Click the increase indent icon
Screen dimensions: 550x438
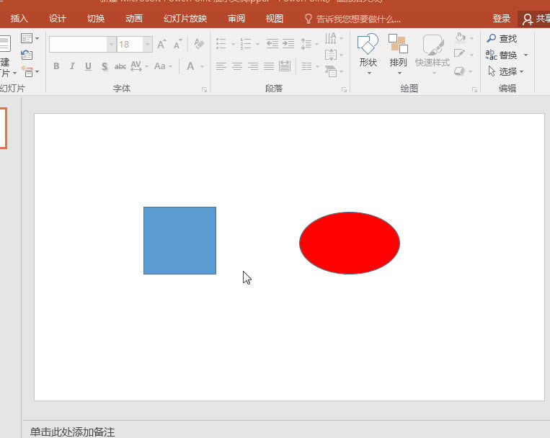coord(288,45)
